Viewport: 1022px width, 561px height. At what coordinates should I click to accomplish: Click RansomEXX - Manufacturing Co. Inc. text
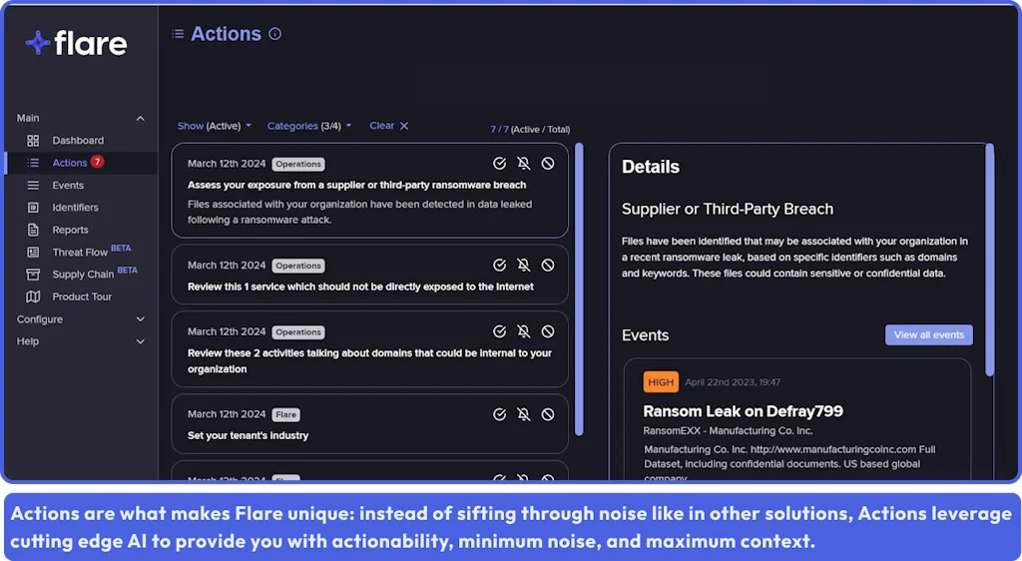point(728,430)
